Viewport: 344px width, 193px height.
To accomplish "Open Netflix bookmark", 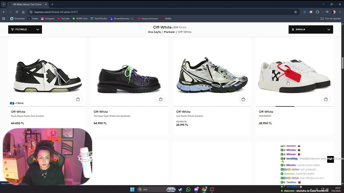I will pos(166,18).
